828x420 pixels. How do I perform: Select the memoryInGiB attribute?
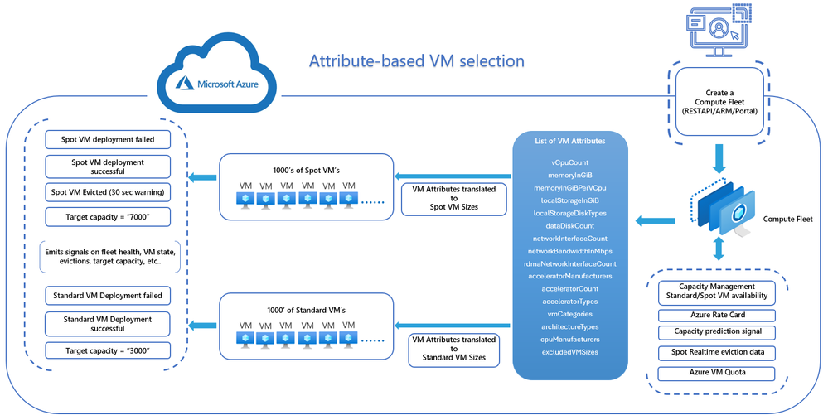570,176
